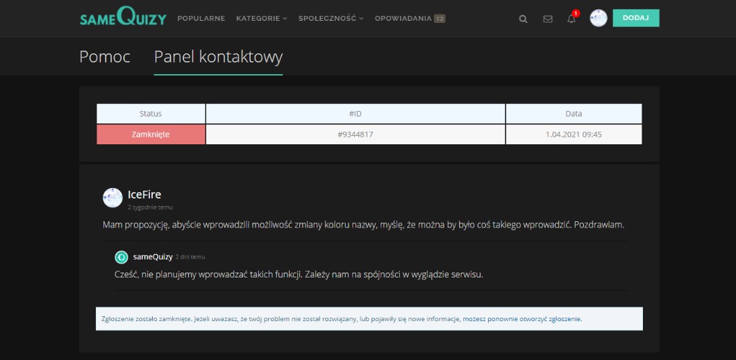This screenshot has width=736, height=360.
Task: Click the sameQuizy reply author name
Action: pos(153,257)
